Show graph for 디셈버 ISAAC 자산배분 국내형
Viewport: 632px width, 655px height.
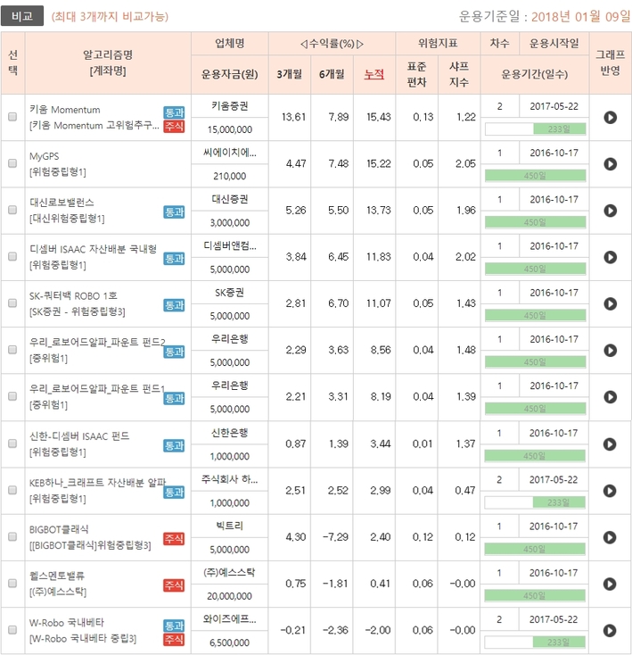611,257
